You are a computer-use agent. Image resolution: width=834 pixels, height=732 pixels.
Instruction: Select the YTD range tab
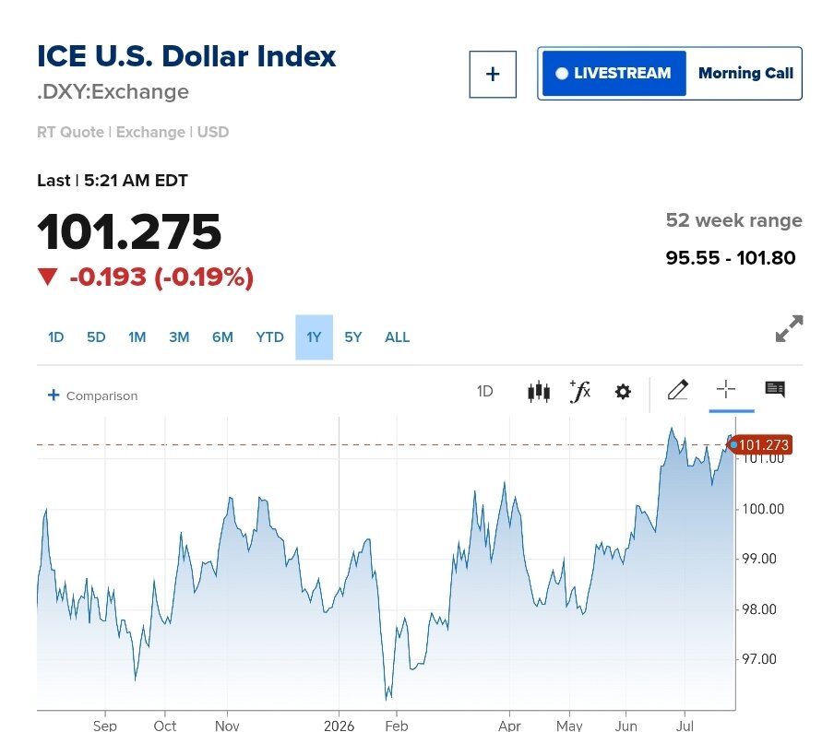(269, 337)
